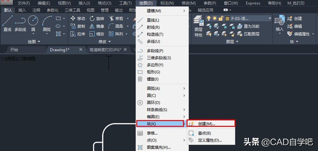Choose 图案填充(H)... from the Draw menu
Screen dimensions: 318x151
pos(162,147)
